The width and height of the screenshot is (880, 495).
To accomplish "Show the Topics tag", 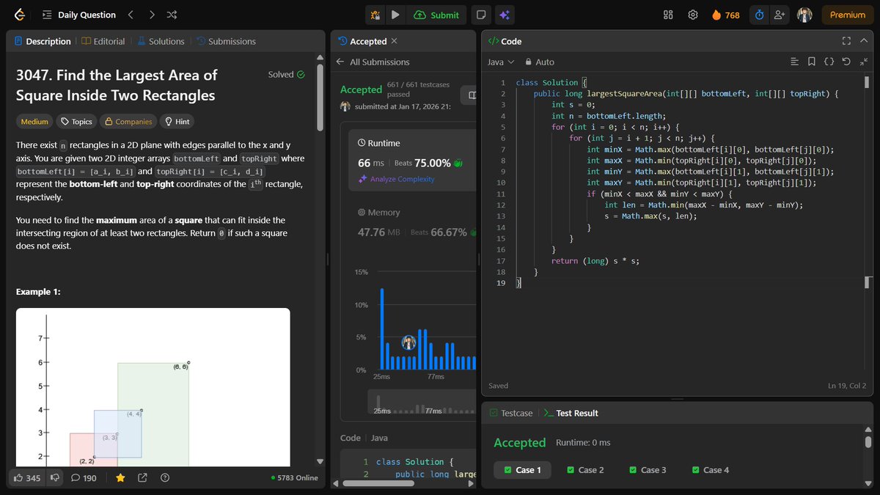I will point(76,122).
